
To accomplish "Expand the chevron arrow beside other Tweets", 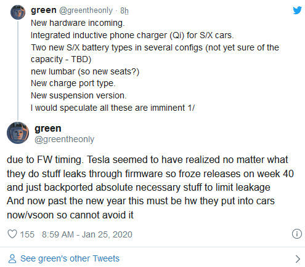I will point(298,259).
